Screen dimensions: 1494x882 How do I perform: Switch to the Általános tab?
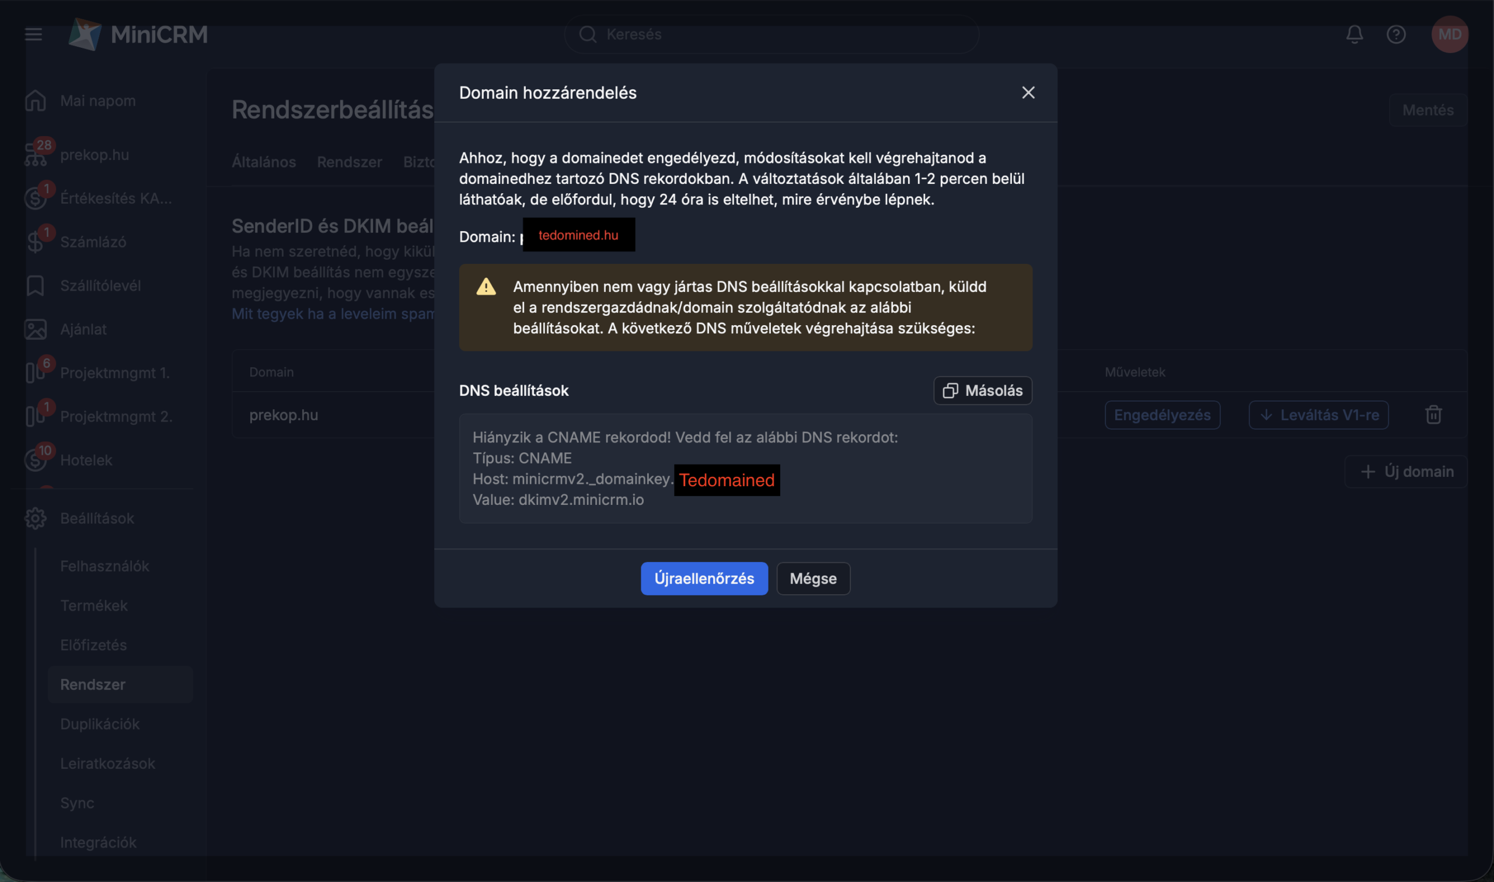tap(263, 162)
